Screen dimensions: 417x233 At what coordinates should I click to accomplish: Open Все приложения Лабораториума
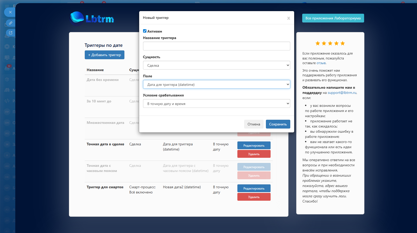tap(333, 18)
